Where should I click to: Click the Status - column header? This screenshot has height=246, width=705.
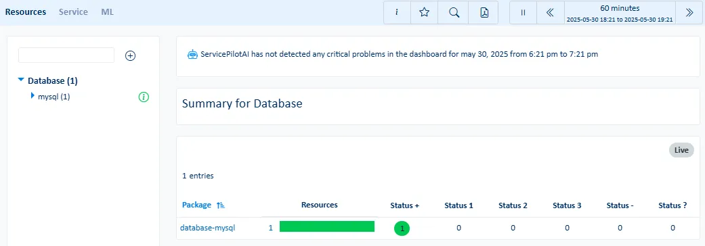[620, 205]
